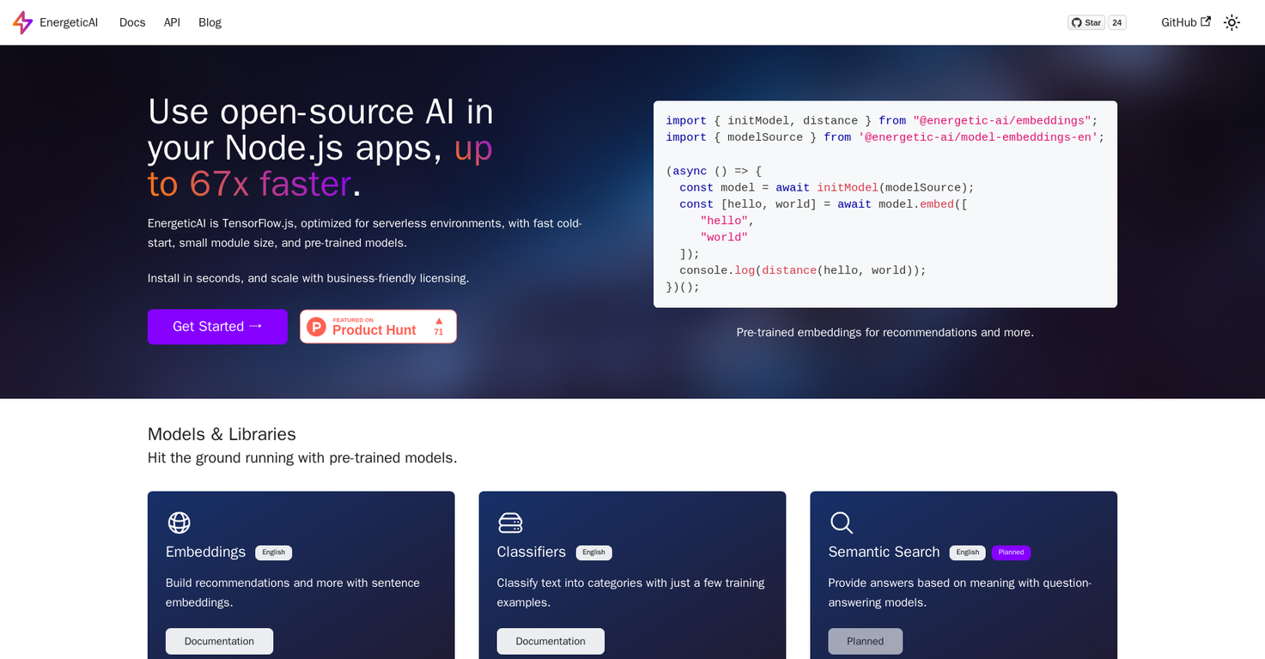Open the Docs menu item
1265x659 pixels.
pyautogui.click(x=132, y=22)
